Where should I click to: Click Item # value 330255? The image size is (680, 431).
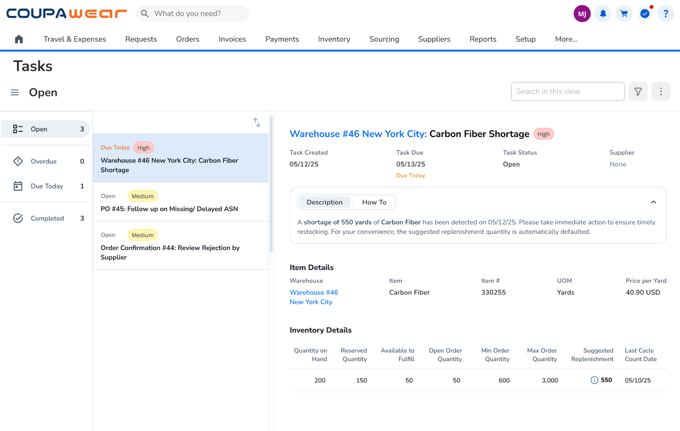(493, 292)
